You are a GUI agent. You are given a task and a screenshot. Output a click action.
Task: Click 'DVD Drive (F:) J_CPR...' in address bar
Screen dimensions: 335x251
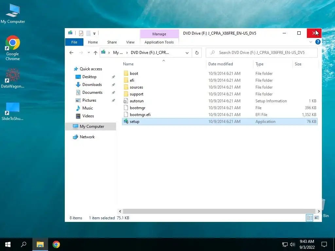(x=150, y=53)
